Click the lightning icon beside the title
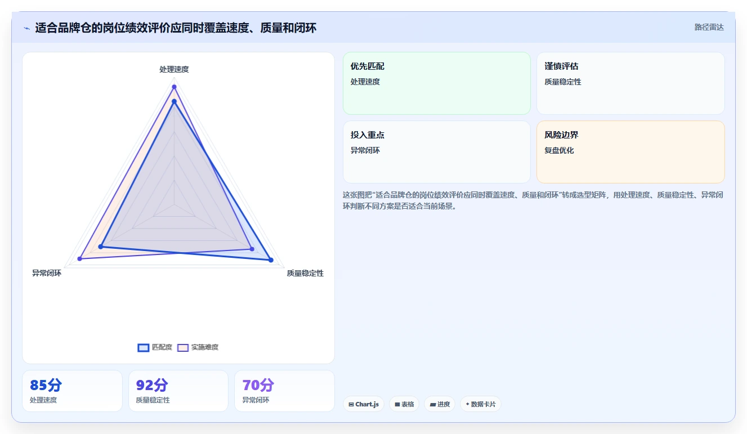 click(27, 28)
